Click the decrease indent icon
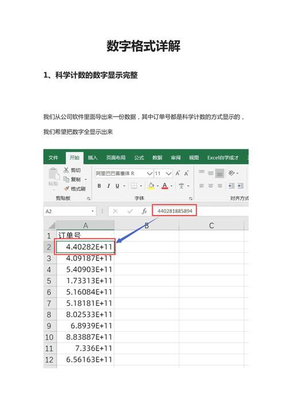The height and width of the screenshot is (407, 287). coord(231,186)
